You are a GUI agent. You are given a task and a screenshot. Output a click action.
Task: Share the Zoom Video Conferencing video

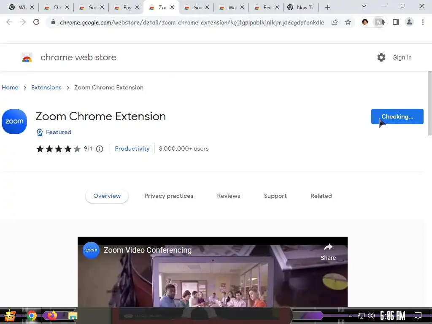pyautogui.click(x=328, y=252)
